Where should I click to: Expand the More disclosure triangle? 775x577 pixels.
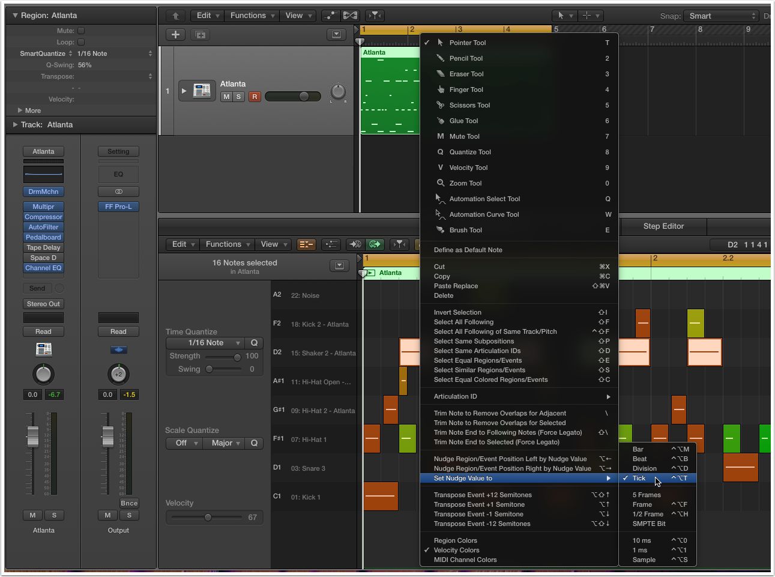tap(20, 110)
